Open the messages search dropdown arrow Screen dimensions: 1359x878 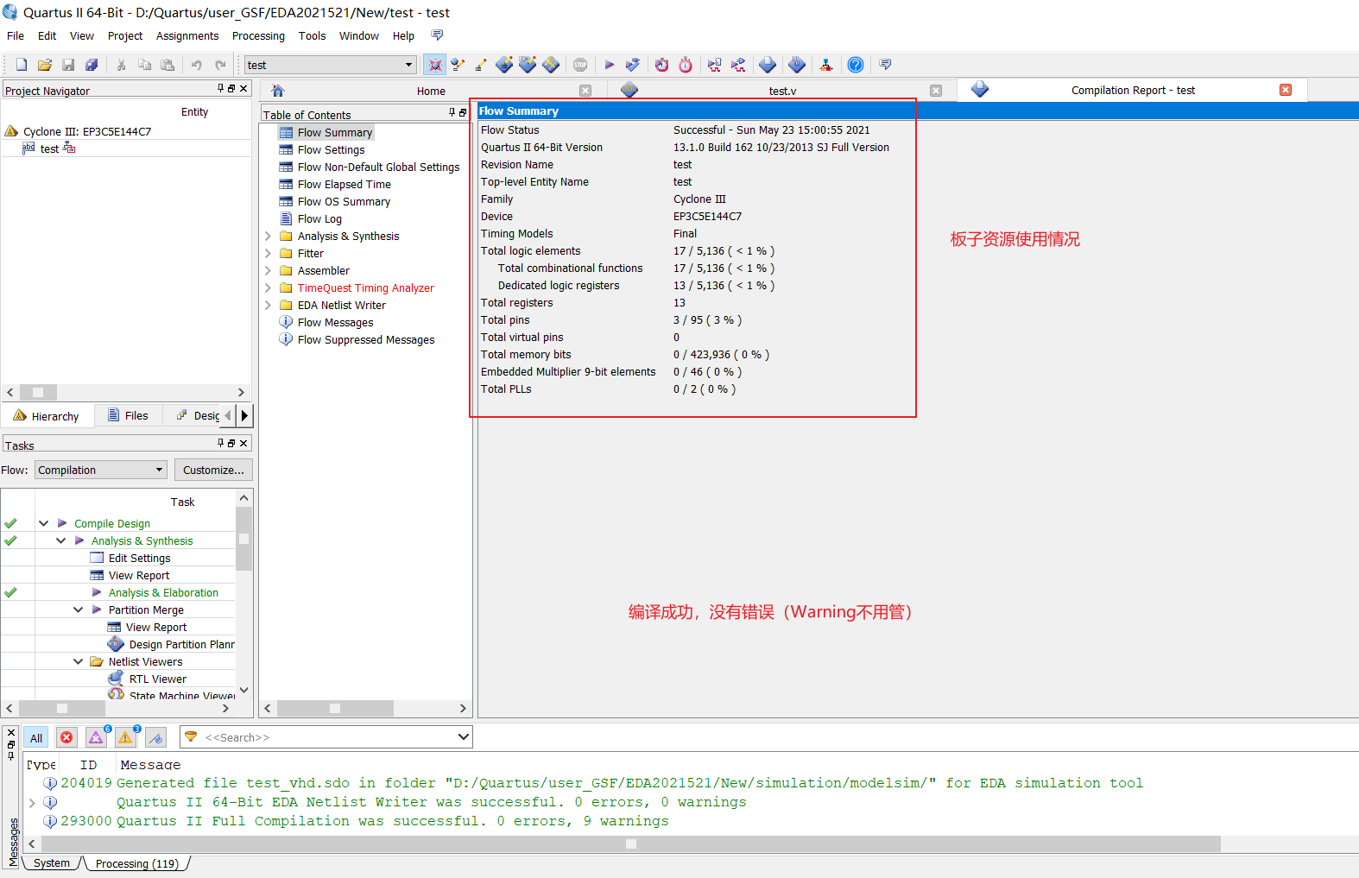pyautogui.click(x=463, y=736)
